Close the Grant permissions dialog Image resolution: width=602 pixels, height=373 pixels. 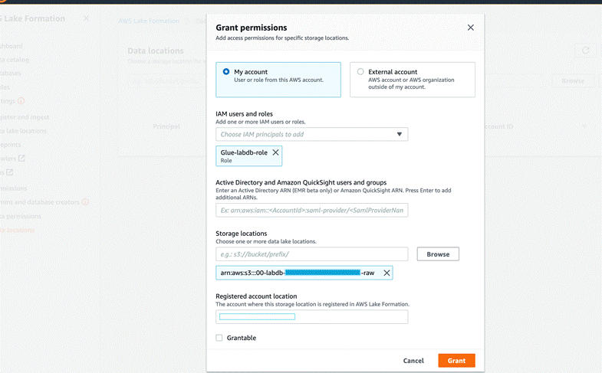pyautogui.click(x=470, y=28)
